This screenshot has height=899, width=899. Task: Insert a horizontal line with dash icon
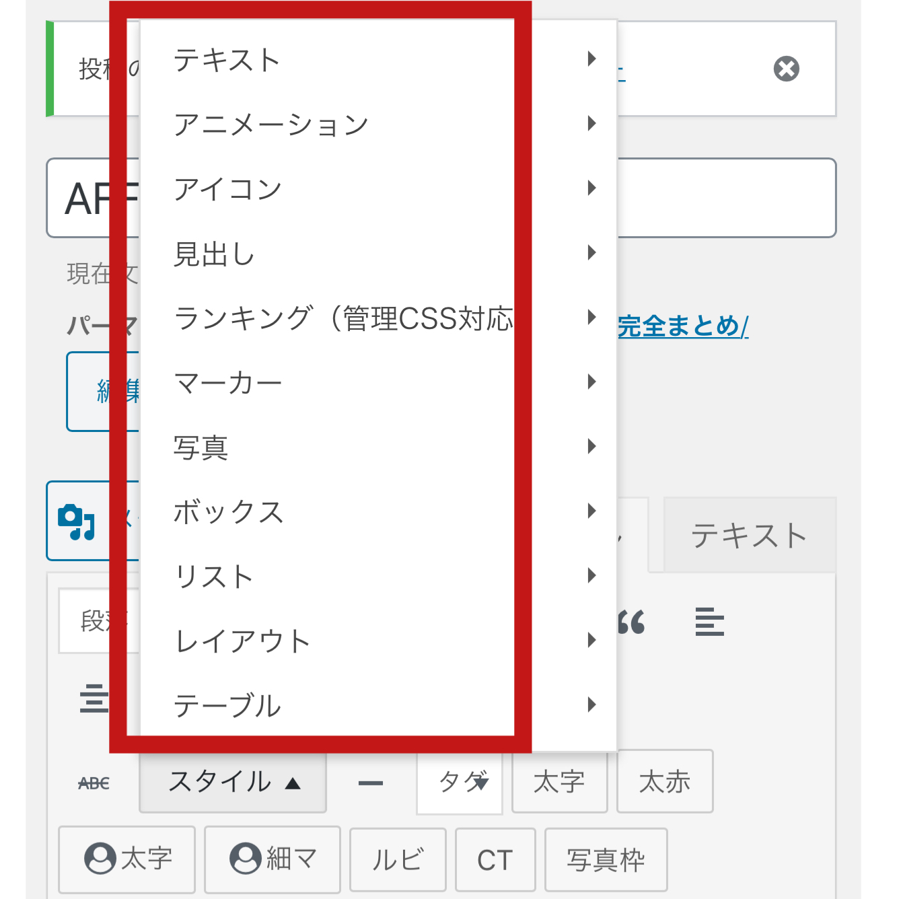click(x=370, y=783)
